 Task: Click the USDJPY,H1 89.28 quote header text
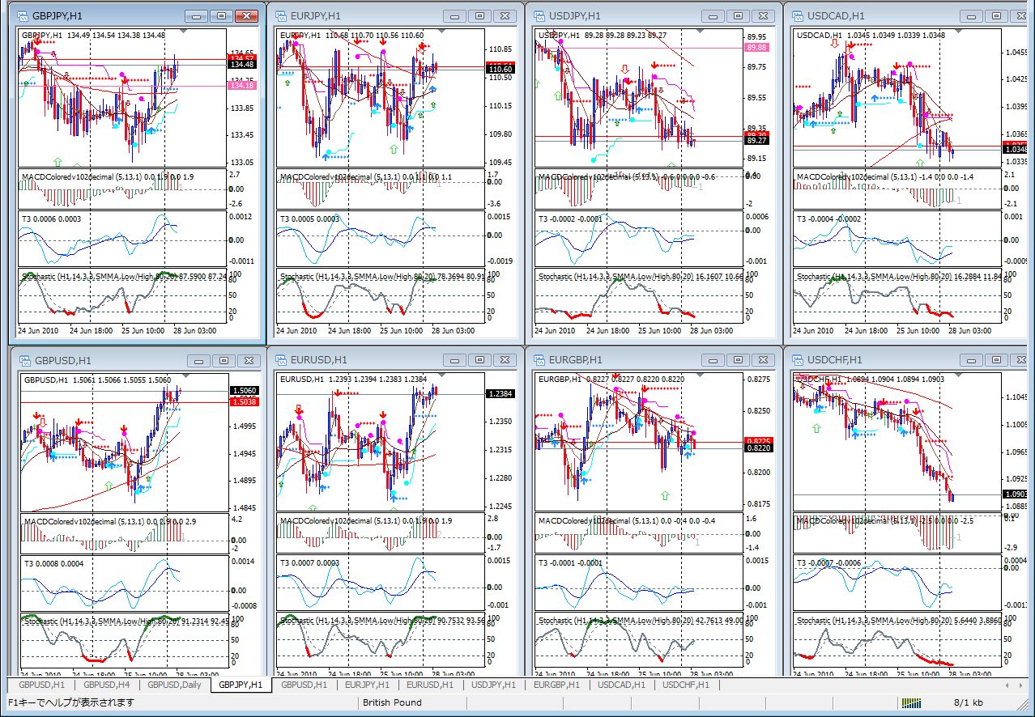(x=603, y=36)
